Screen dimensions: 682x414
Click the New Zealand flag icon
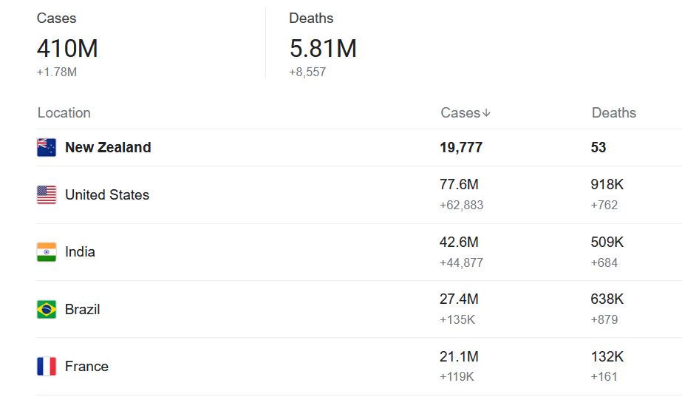pos(47,147)
